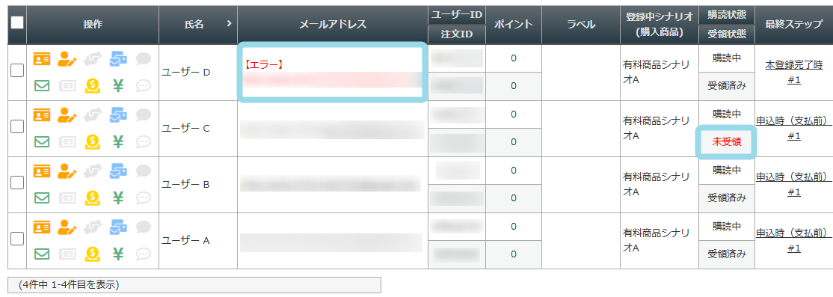Viewport: 833px width, 297px height.
Task: Click the edit user icon for ユーザー B
Action: click(x=67, y=171)
